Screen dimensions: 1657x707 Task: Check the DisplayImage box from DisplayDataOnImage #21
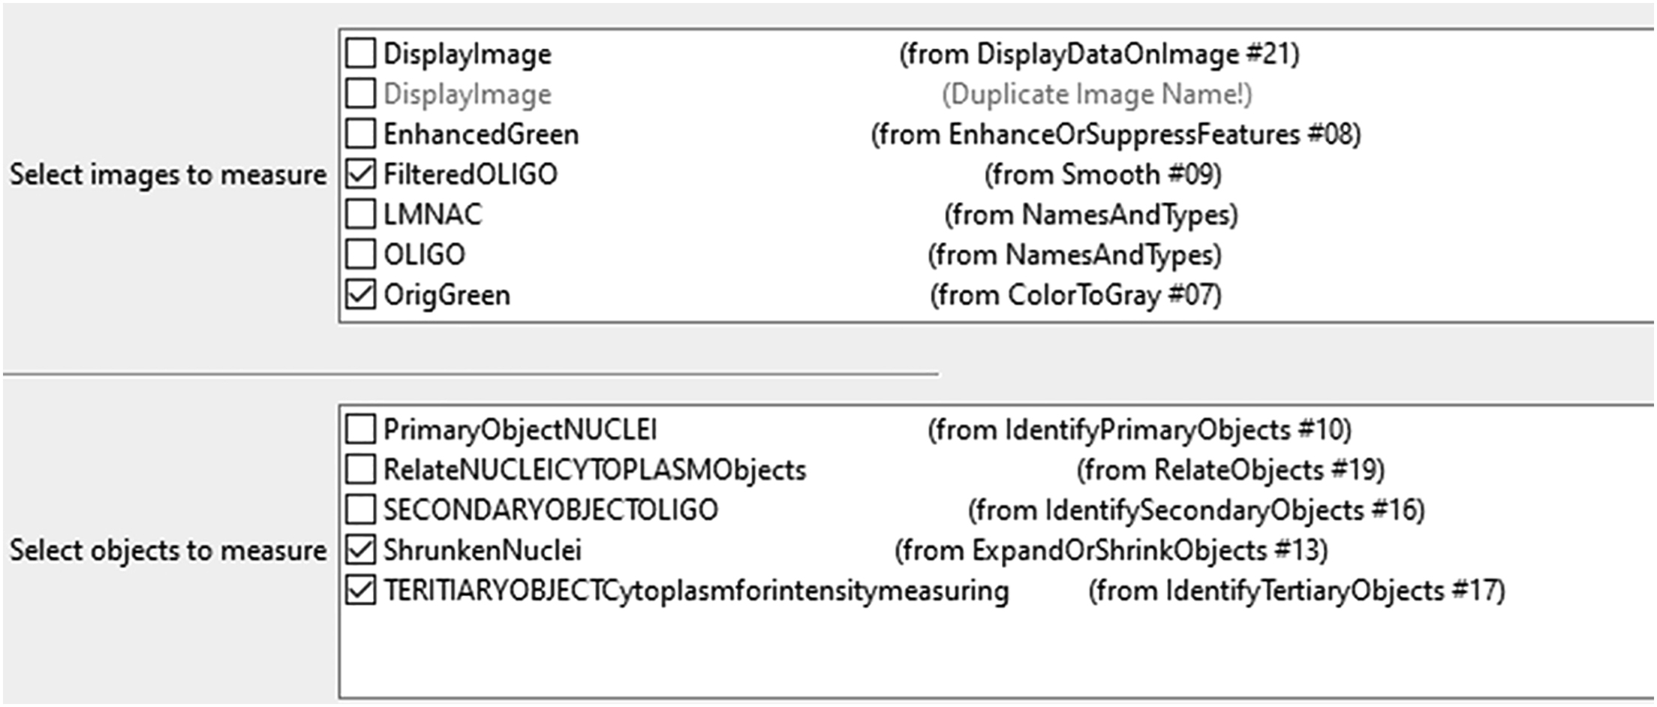click(361, 54)
